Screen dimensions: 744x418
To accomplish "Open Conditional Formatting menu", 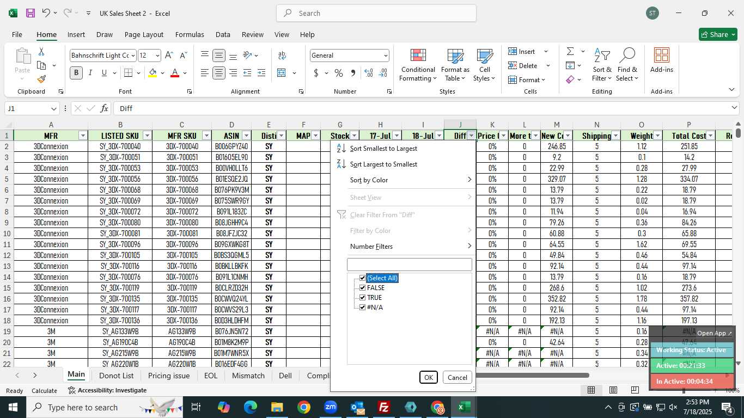I will coord(418,65).
